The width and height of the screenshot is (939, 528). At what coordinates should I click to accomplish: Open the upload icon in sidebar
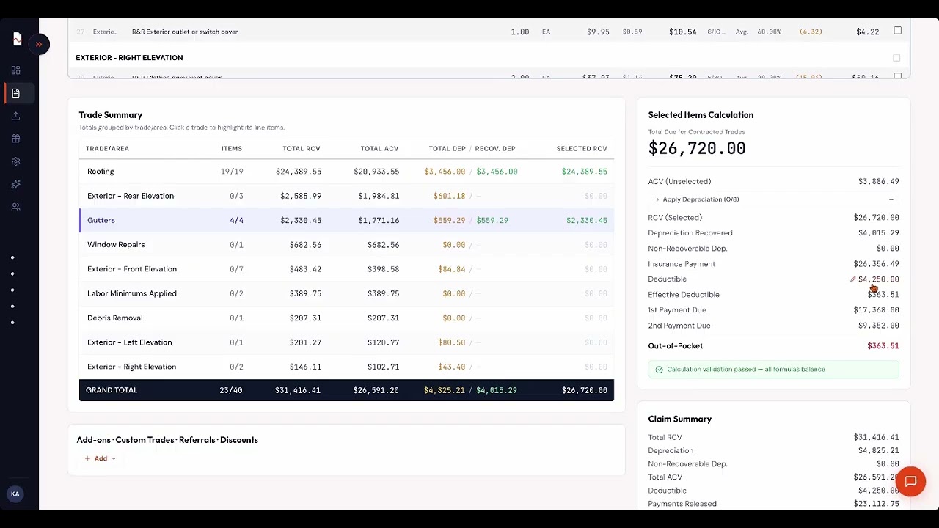click(x=15, y=116)
